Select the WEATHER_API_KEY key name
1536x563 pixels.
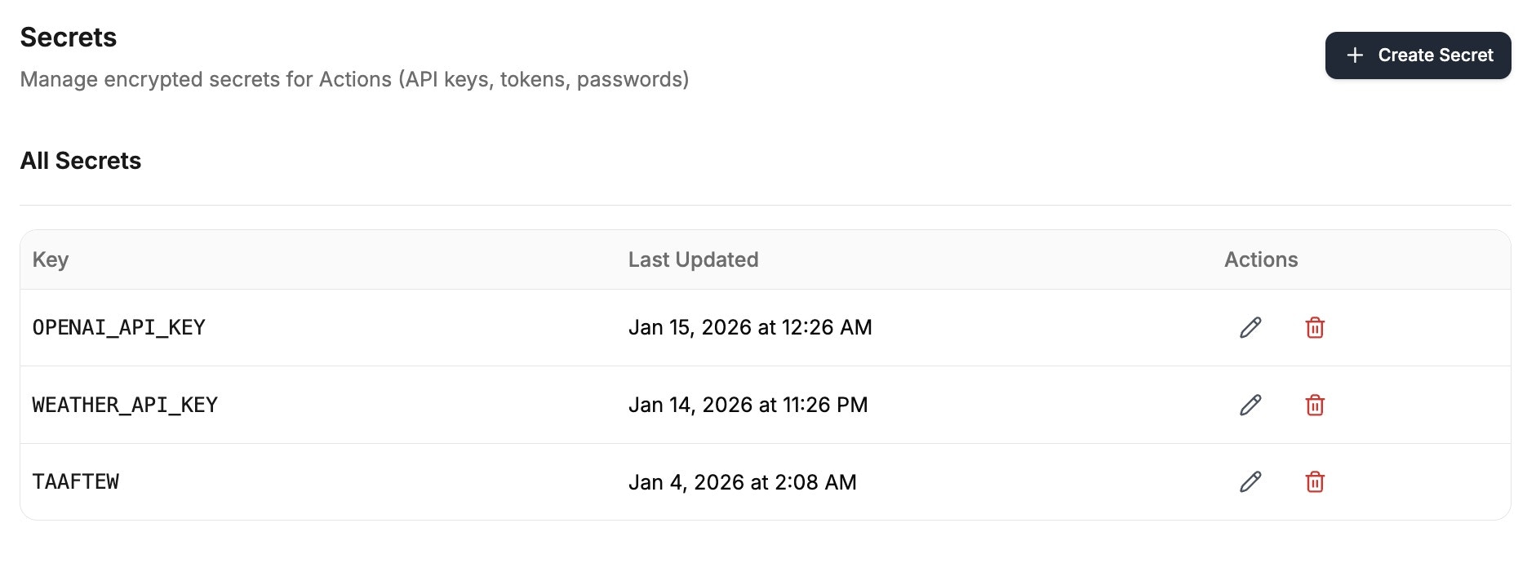125,405
